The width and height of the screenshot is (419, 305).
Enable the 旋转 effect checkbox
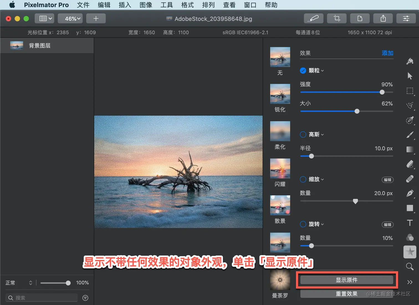pos(303,224)
